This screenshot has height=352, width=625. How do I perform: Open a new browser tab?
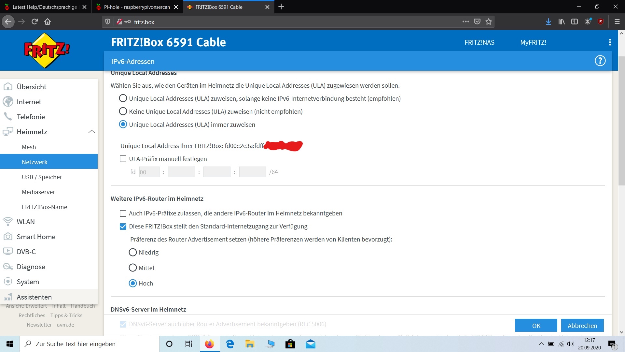281,7
